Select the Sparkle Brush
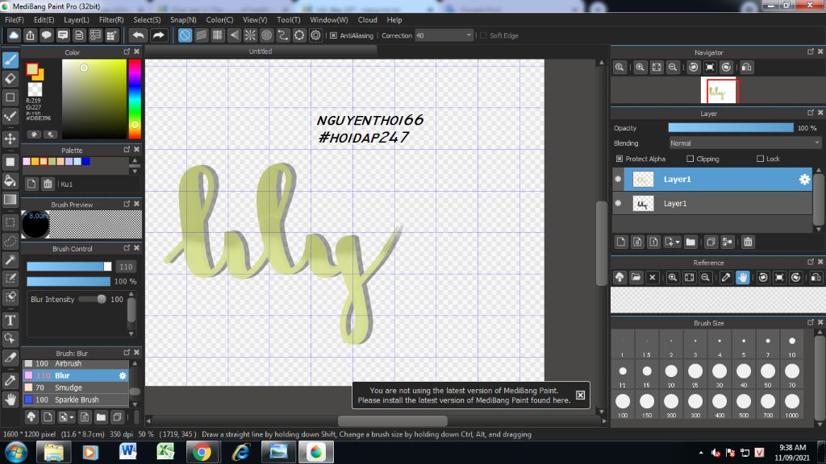This screenshot has width=826, height=464. point(75,400)
